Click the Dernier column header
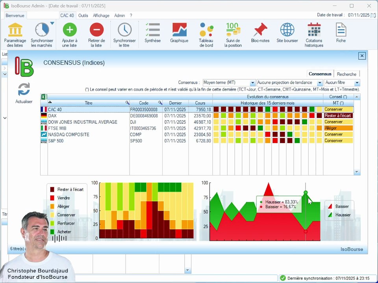Screen dimensions: 378x283 click(x=176, y=103)
